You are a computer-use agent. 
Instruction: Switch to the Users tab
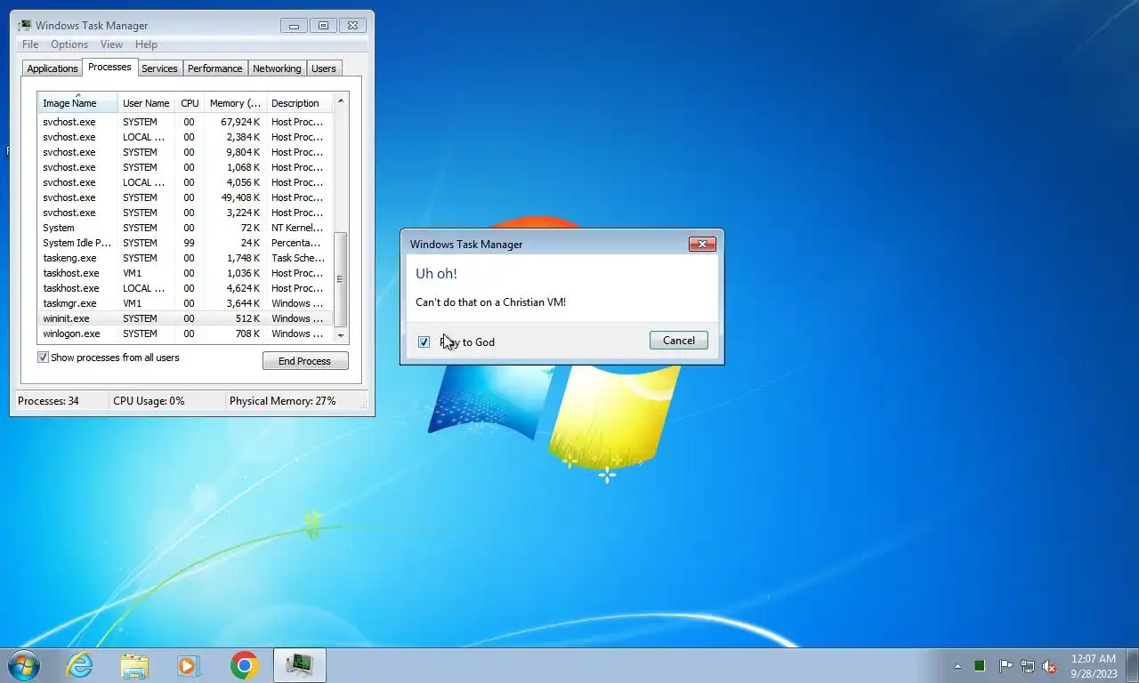point(324,68)
